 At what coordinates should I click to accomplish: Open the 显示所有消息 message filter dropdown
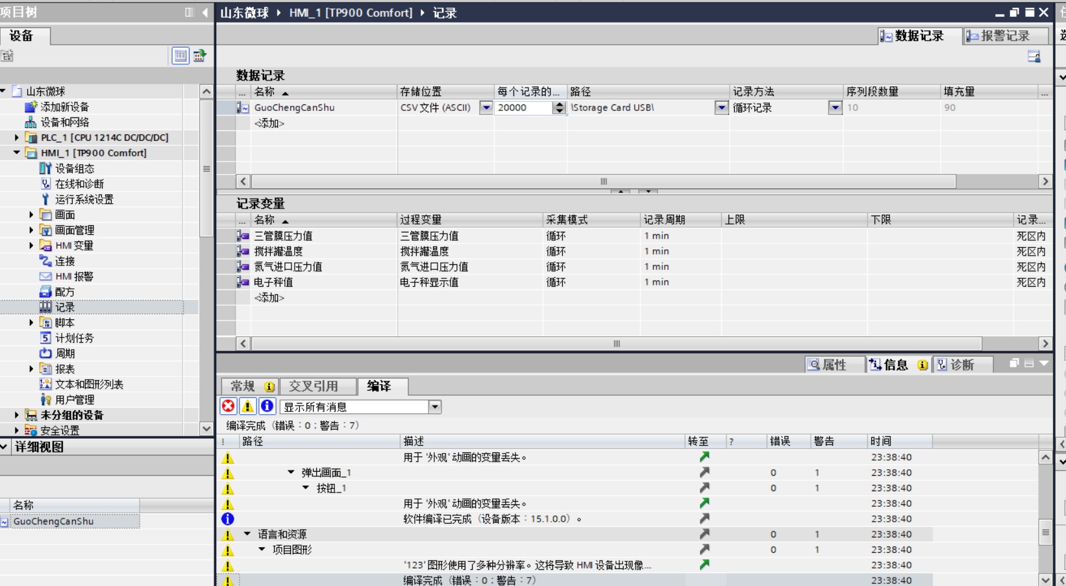pos(435,407)
